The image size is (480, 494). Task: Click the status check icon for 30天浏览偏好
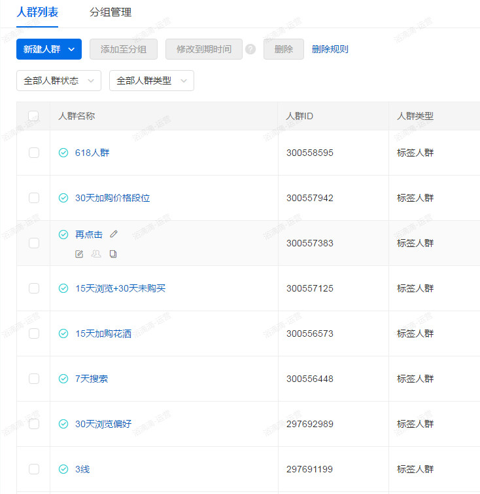(63, 424)
